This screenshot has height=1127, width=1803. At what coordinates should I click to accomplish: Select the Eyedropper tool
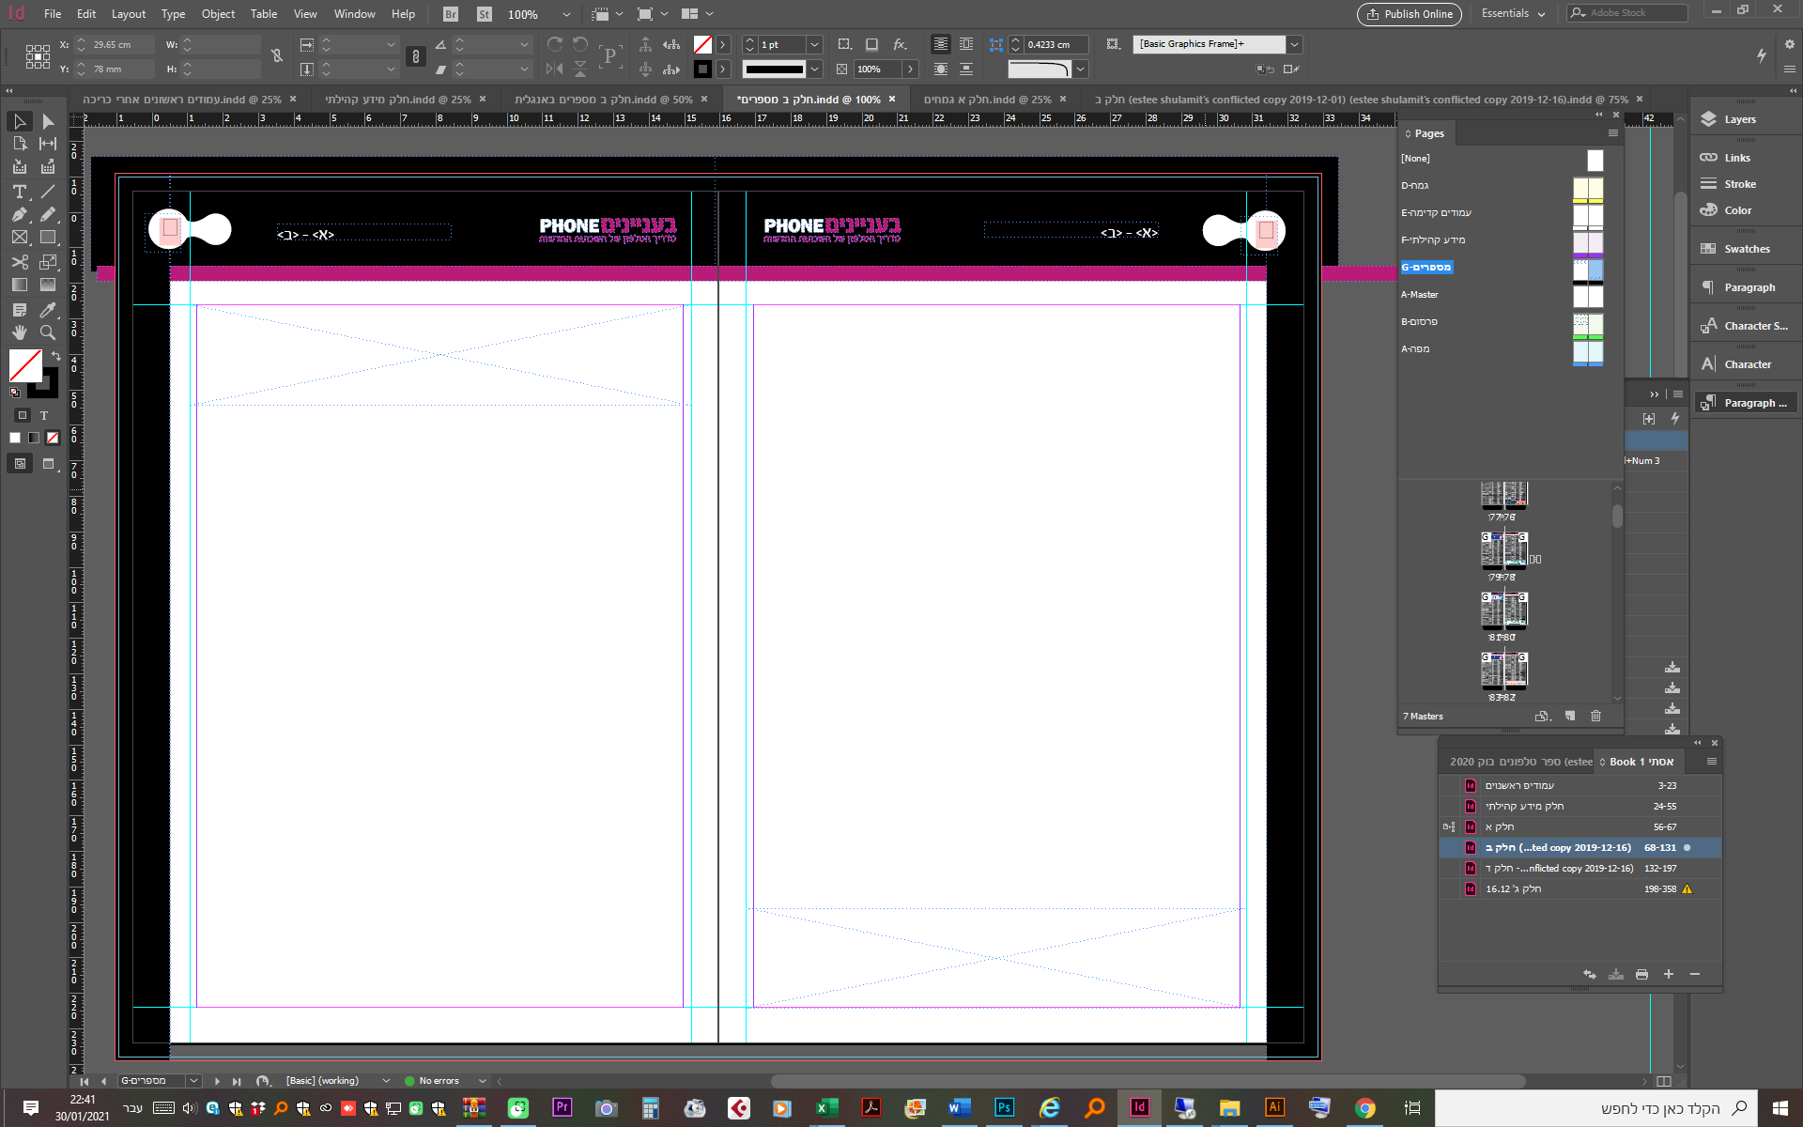(48, 310)
